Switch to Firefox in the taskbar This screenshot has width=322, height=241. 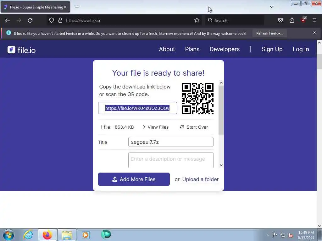[47, 235]
